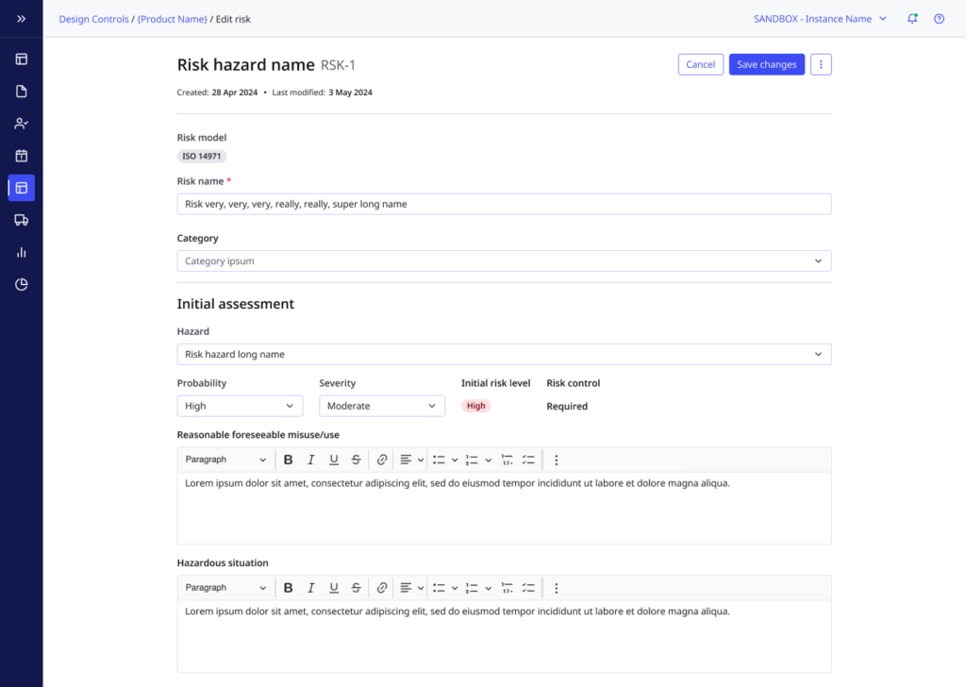Open the bar chart icon in sidebar

tap(21, 252)
